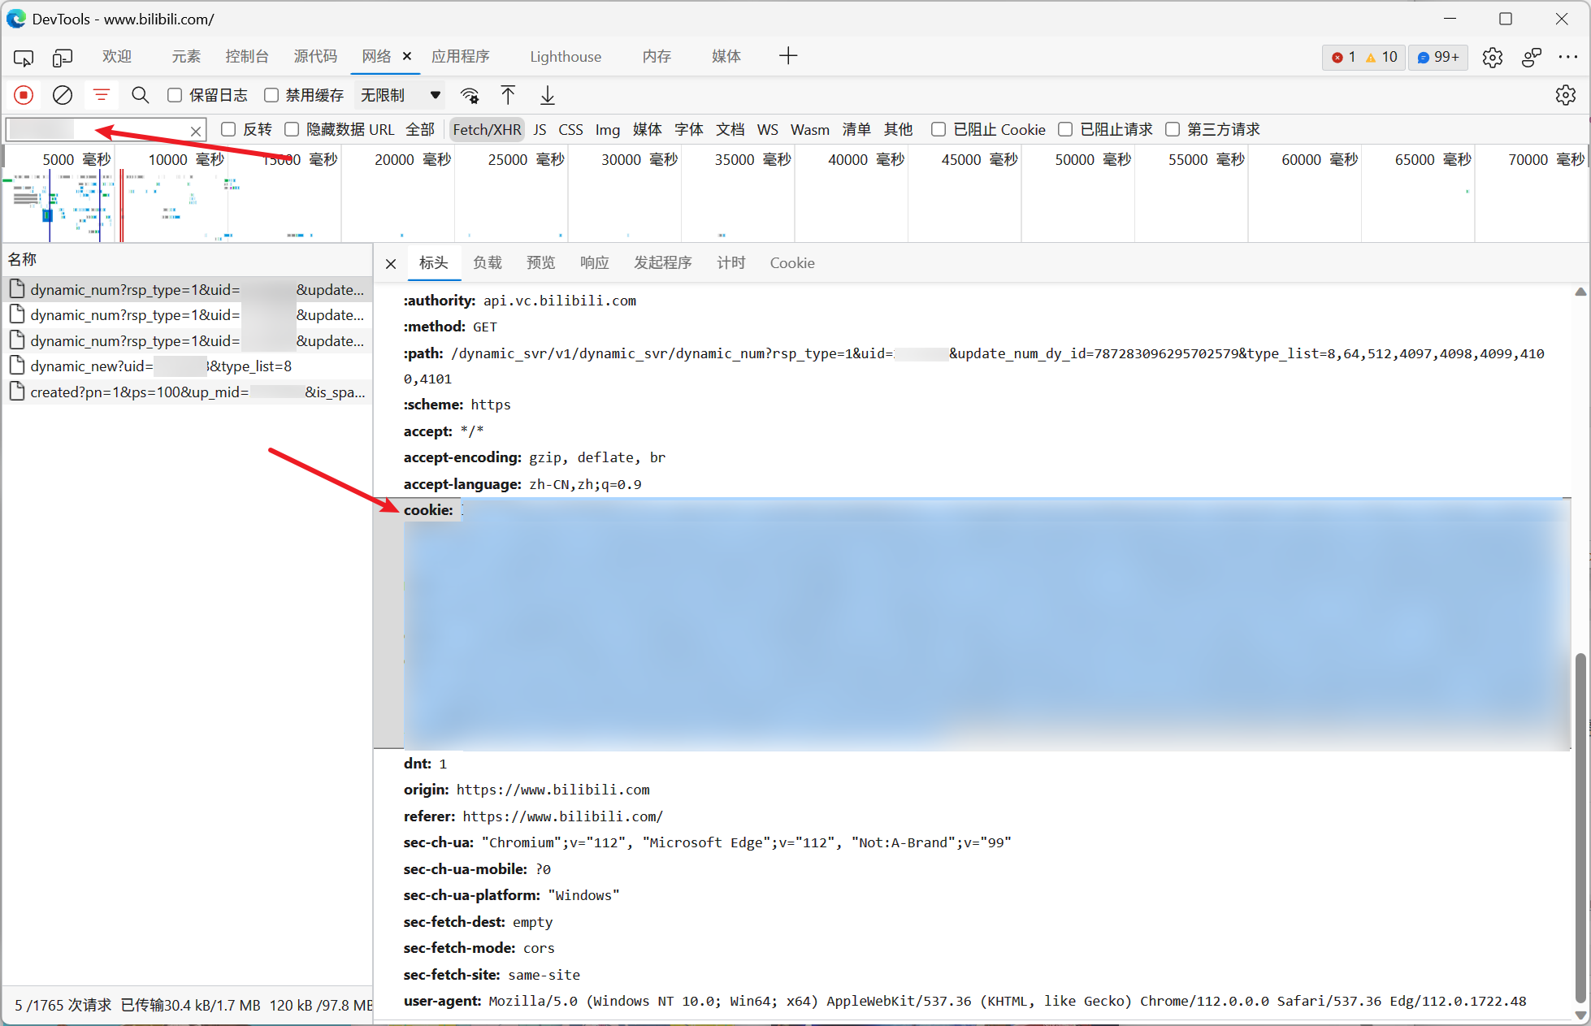
Task: Check the 第三方请求 checkbox
Action: (x=1173, y=129)
